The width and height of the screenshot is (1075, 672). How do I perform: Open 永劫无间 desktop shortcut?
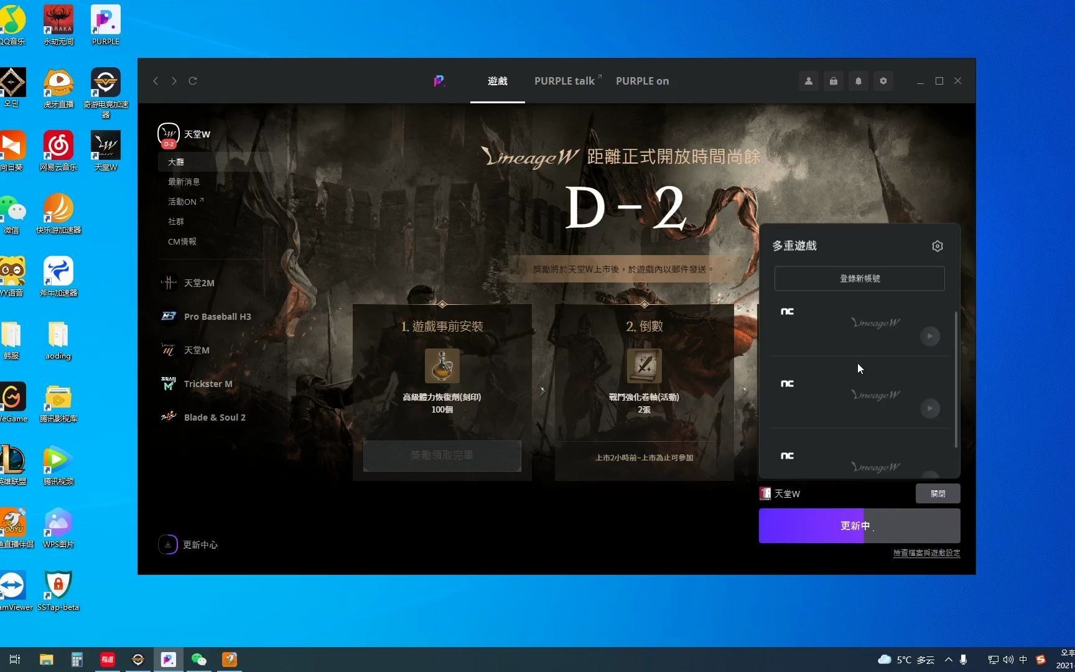click(x=58, y=25)
